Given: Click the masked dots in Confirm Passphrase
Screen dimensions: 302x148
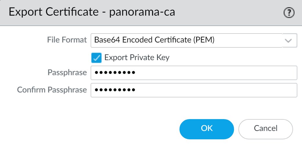Looking at the screenshot, I should click(115, 90).
